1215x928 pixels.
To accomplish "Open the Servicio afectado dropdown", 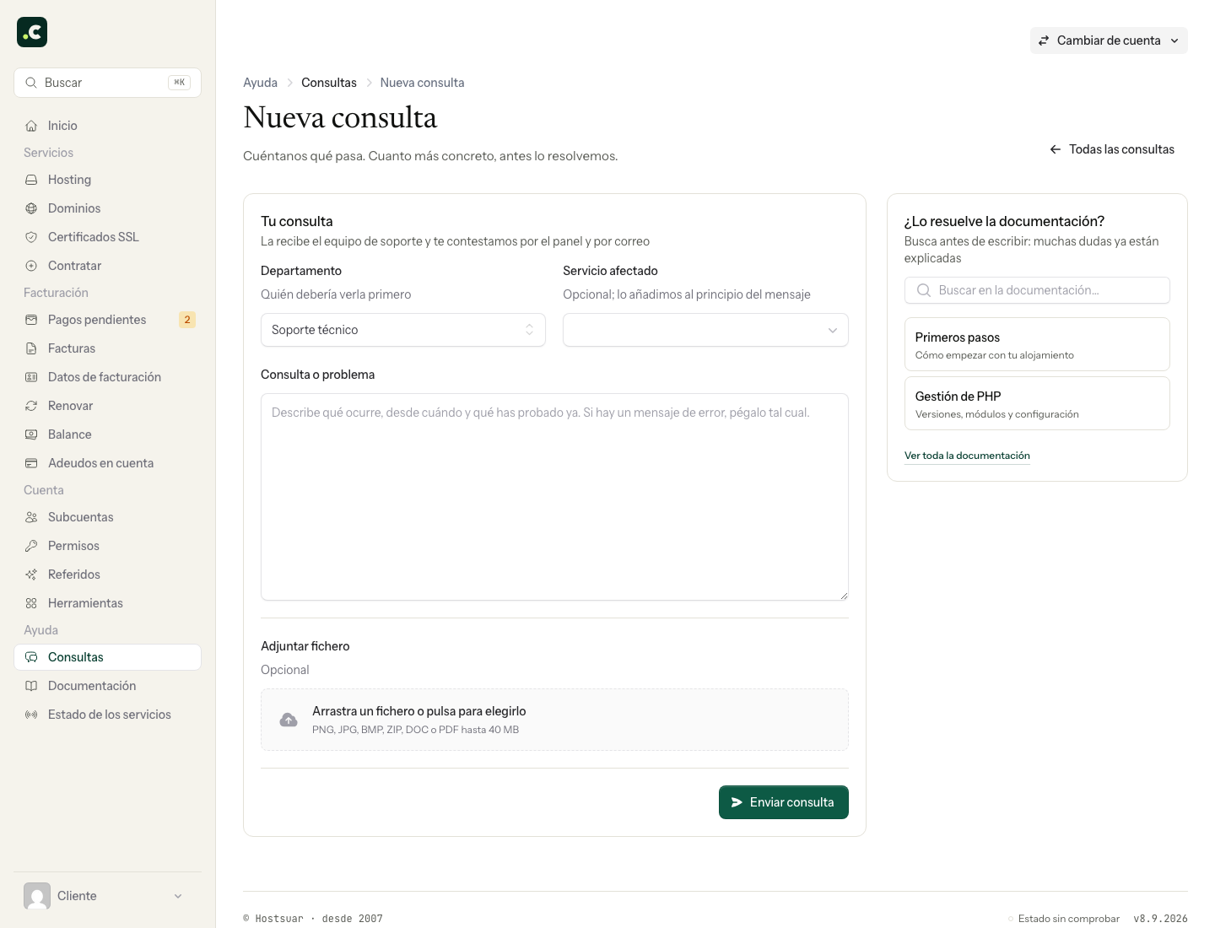I will tap(705, 330).
